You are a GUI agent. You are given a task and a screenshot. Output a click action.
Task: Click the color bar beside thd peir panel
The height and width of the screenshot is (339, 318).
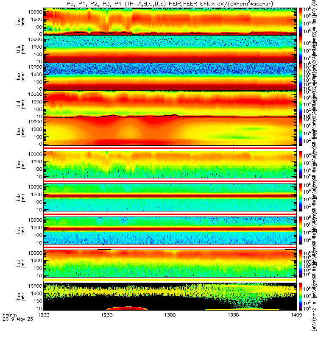(301, 264)
